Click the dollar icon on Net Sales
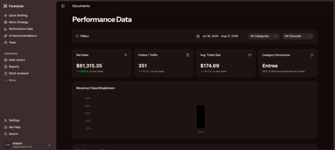 click(126, 55)
